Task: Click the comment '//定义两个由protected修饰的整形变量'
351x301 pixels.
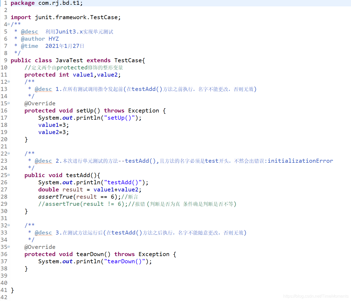Action: pyautogui.click(x=74, y=68)
